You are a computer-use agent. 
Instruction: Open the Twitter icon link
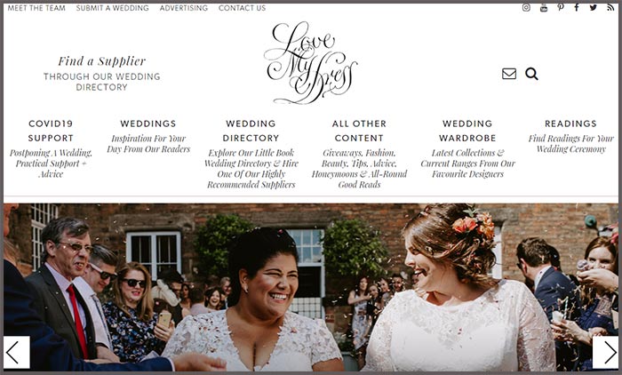click(593, 7)
